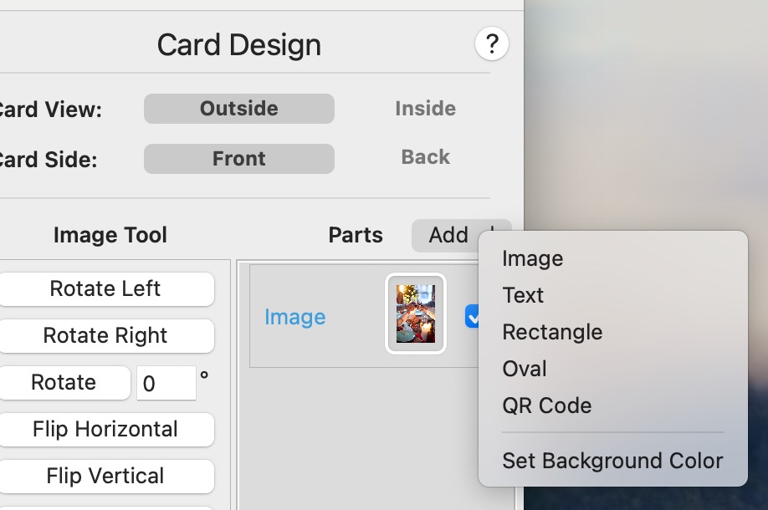Select the Outside card view
The width and height of the screenshot is (768, 510).
click(239, 109)
